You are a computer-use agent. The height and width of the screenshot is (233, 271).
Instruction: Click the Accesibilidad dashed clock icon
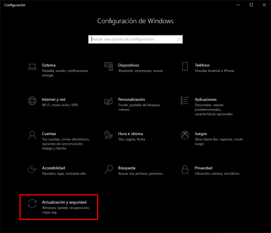pos(32,169)
